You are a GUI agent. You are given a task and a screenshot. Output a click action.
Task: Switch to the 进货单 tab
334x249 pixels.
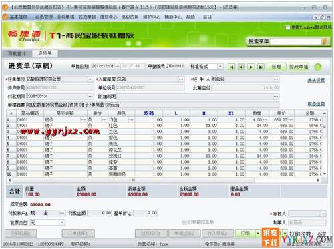[x=45, y=53]
